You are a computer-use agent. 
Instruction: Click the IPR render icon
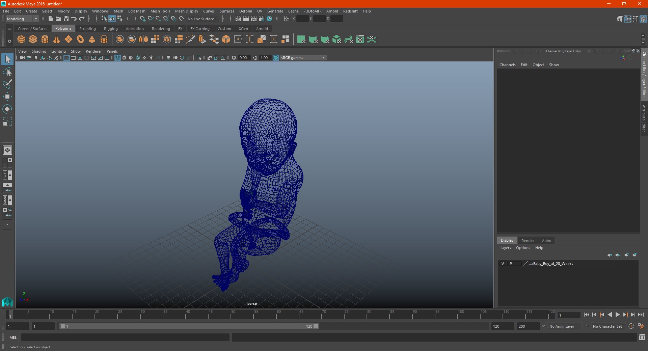[254, 19]
